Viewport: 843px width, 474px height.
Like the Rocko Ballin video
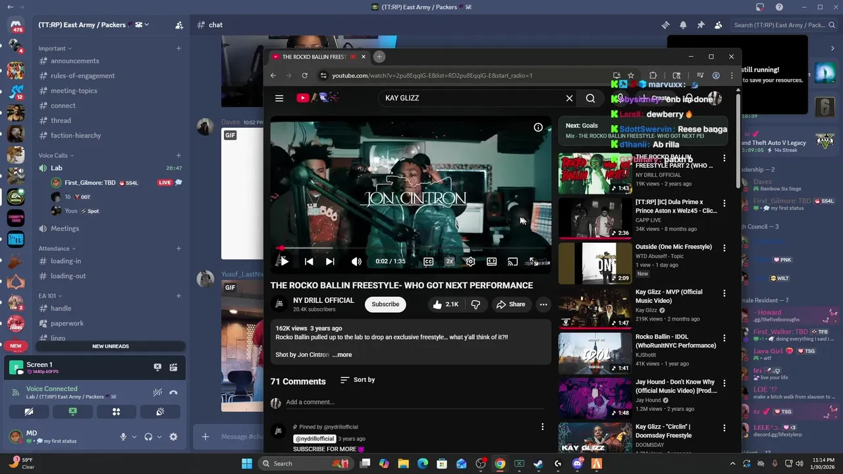point(445,304)
